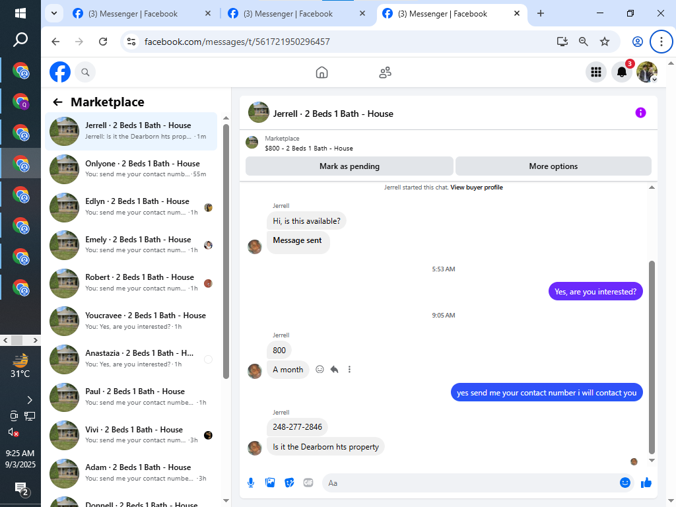Close the third Messenger tab
Viewport: 676px width, 507px height.
pos(517,13)
